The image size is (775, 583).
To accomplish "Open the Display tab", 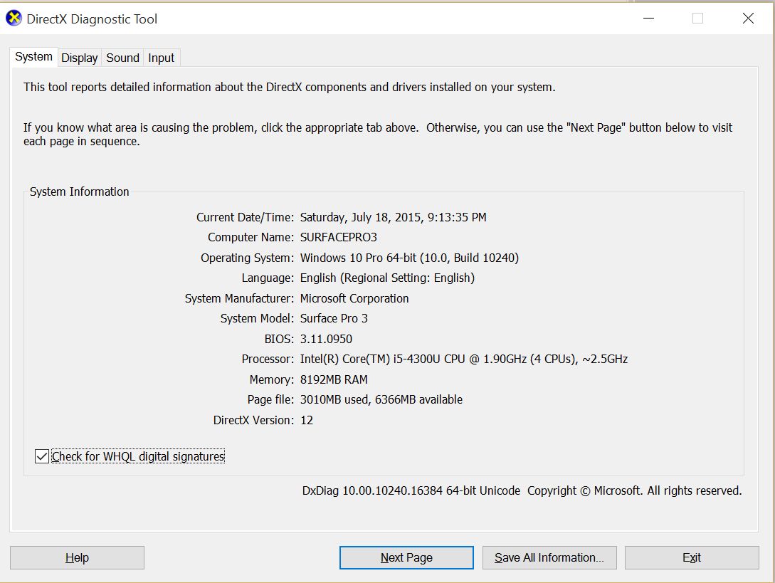I will [x=80, y=58].
